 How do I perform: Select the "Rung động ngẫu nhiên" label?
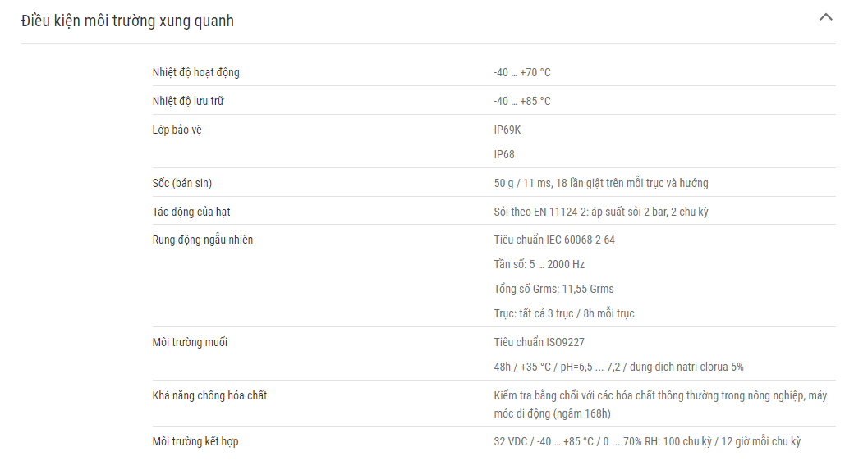(x=203, y=240)
